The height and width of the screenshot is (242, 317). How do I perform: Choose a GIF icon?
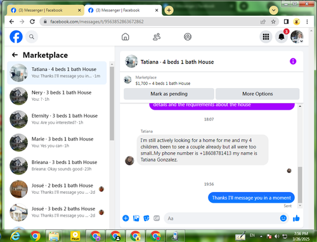point(157,218)
